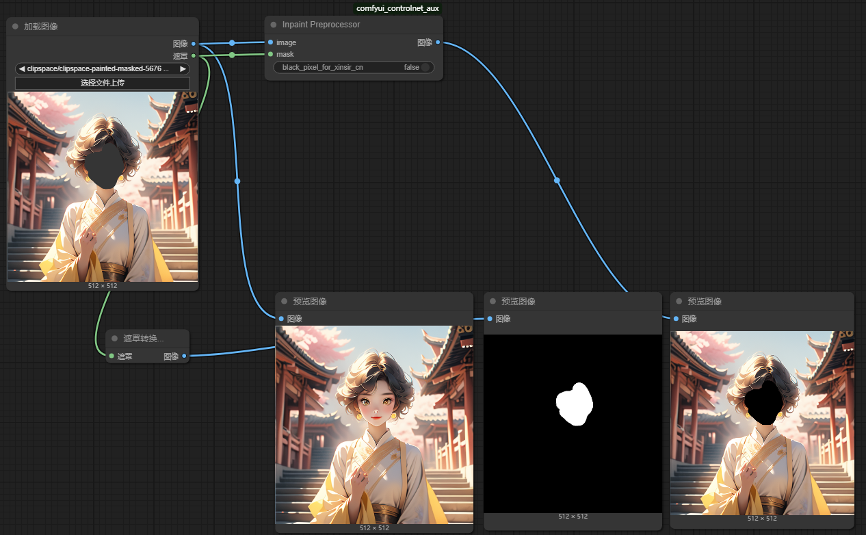Click the 遮罩 input port on 遮罩转换

click(x=111, y=356)
